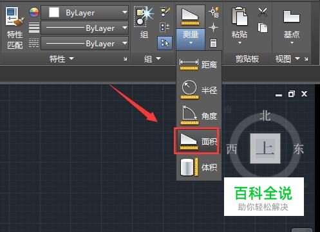
Task: Click the ungroup icon with pencil
Action: [x=165, y=12]
